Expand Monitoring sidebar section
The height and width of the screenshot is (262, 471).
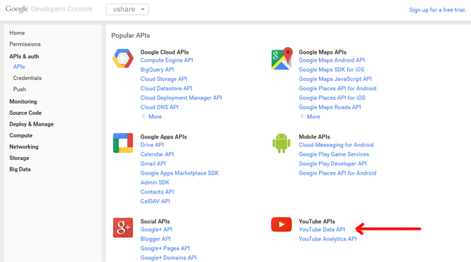[x=23, y=101]
